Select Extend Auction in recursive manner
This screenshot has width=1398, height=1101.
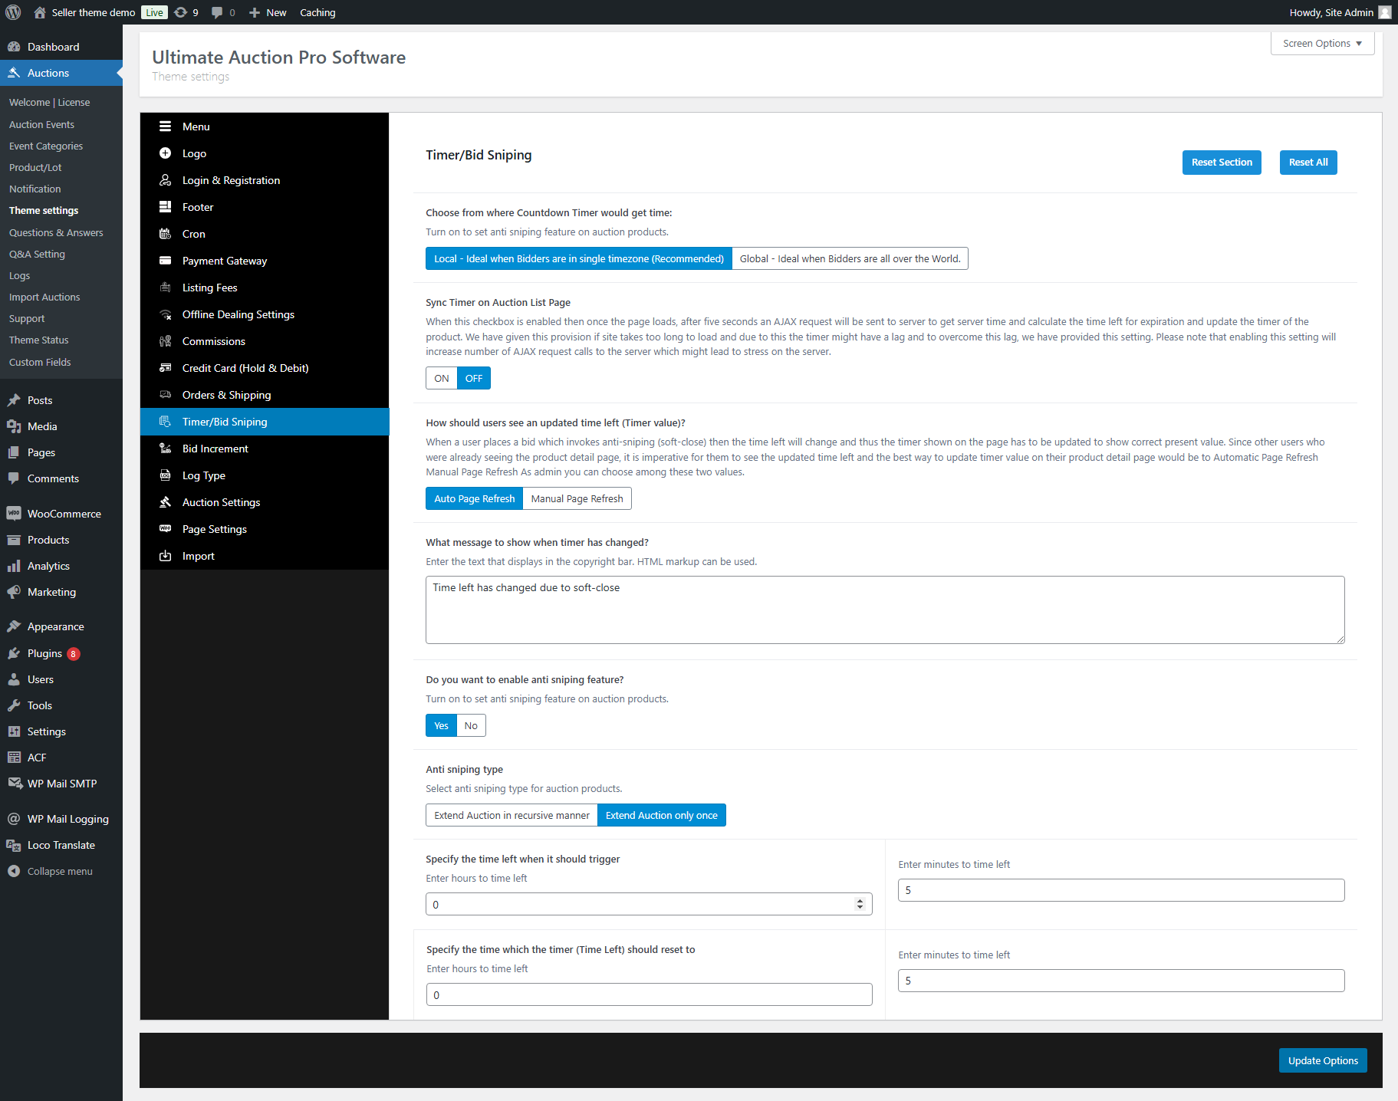[512, 815]
